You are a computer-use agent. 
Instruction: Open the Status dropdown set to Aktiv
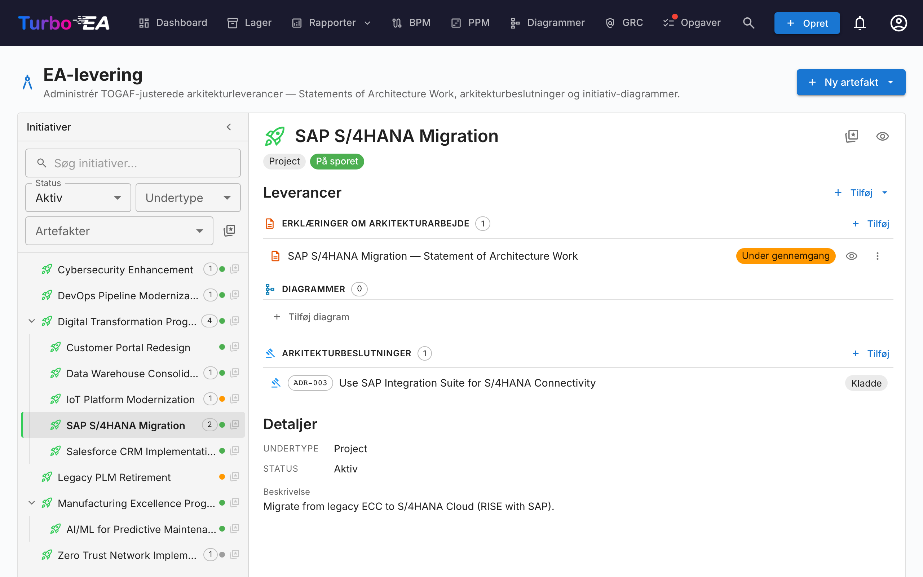[x=78, y=198]
